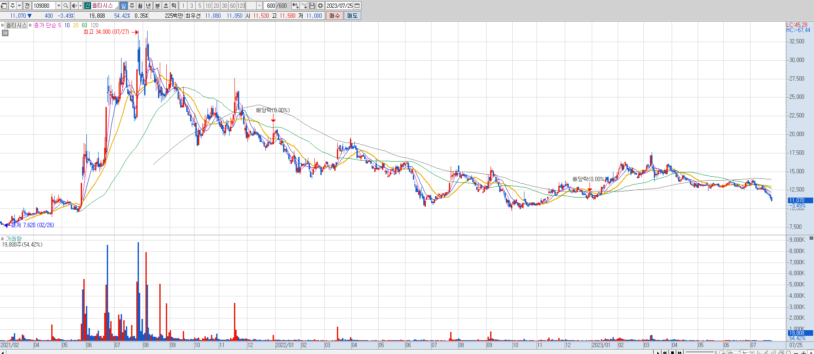This screenshot has height=354, width=814.
Task: Click the stock code input field
Action: click(44, 6)
